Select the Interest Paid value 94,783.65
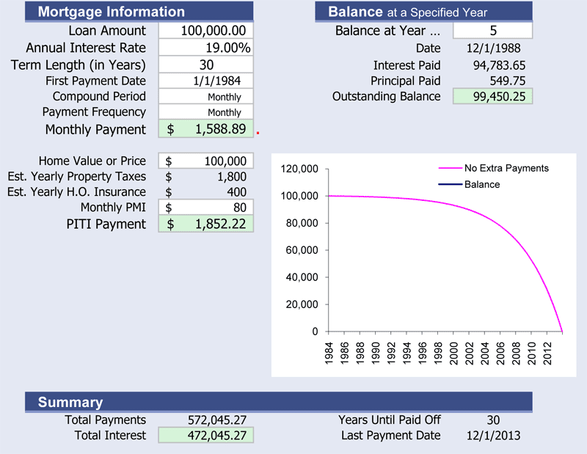587x454 pixels. pos(499,65)
